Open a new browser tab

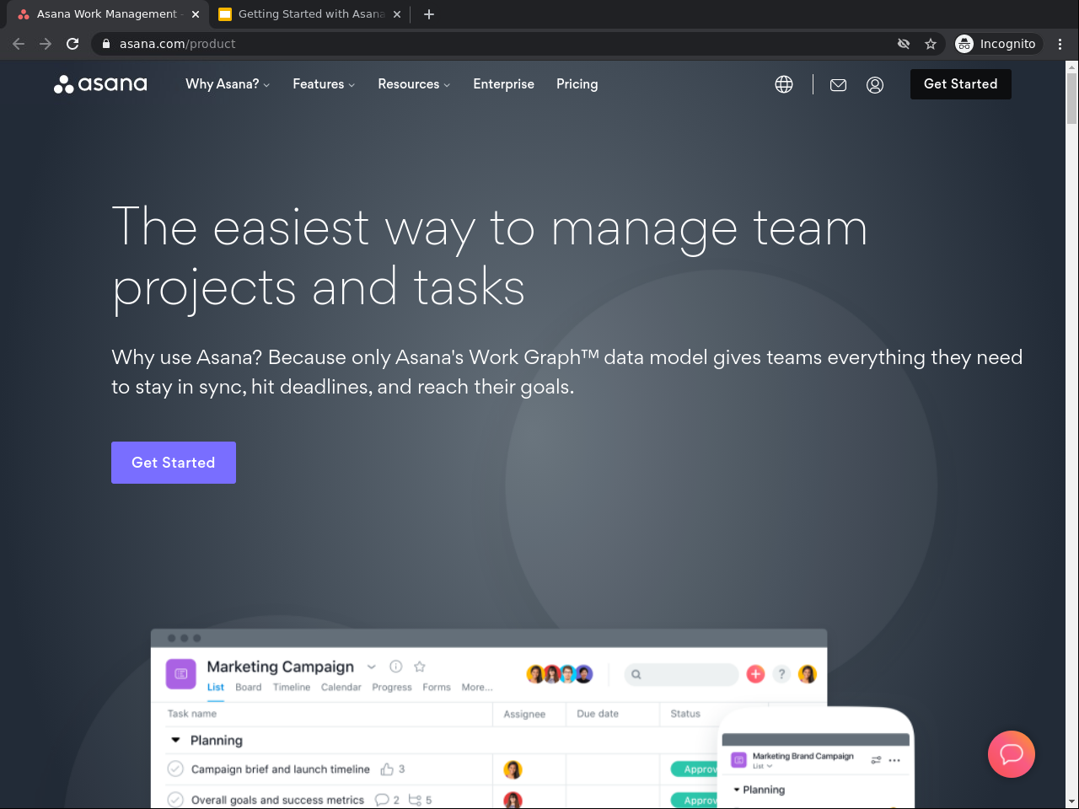tap(429, 14)
